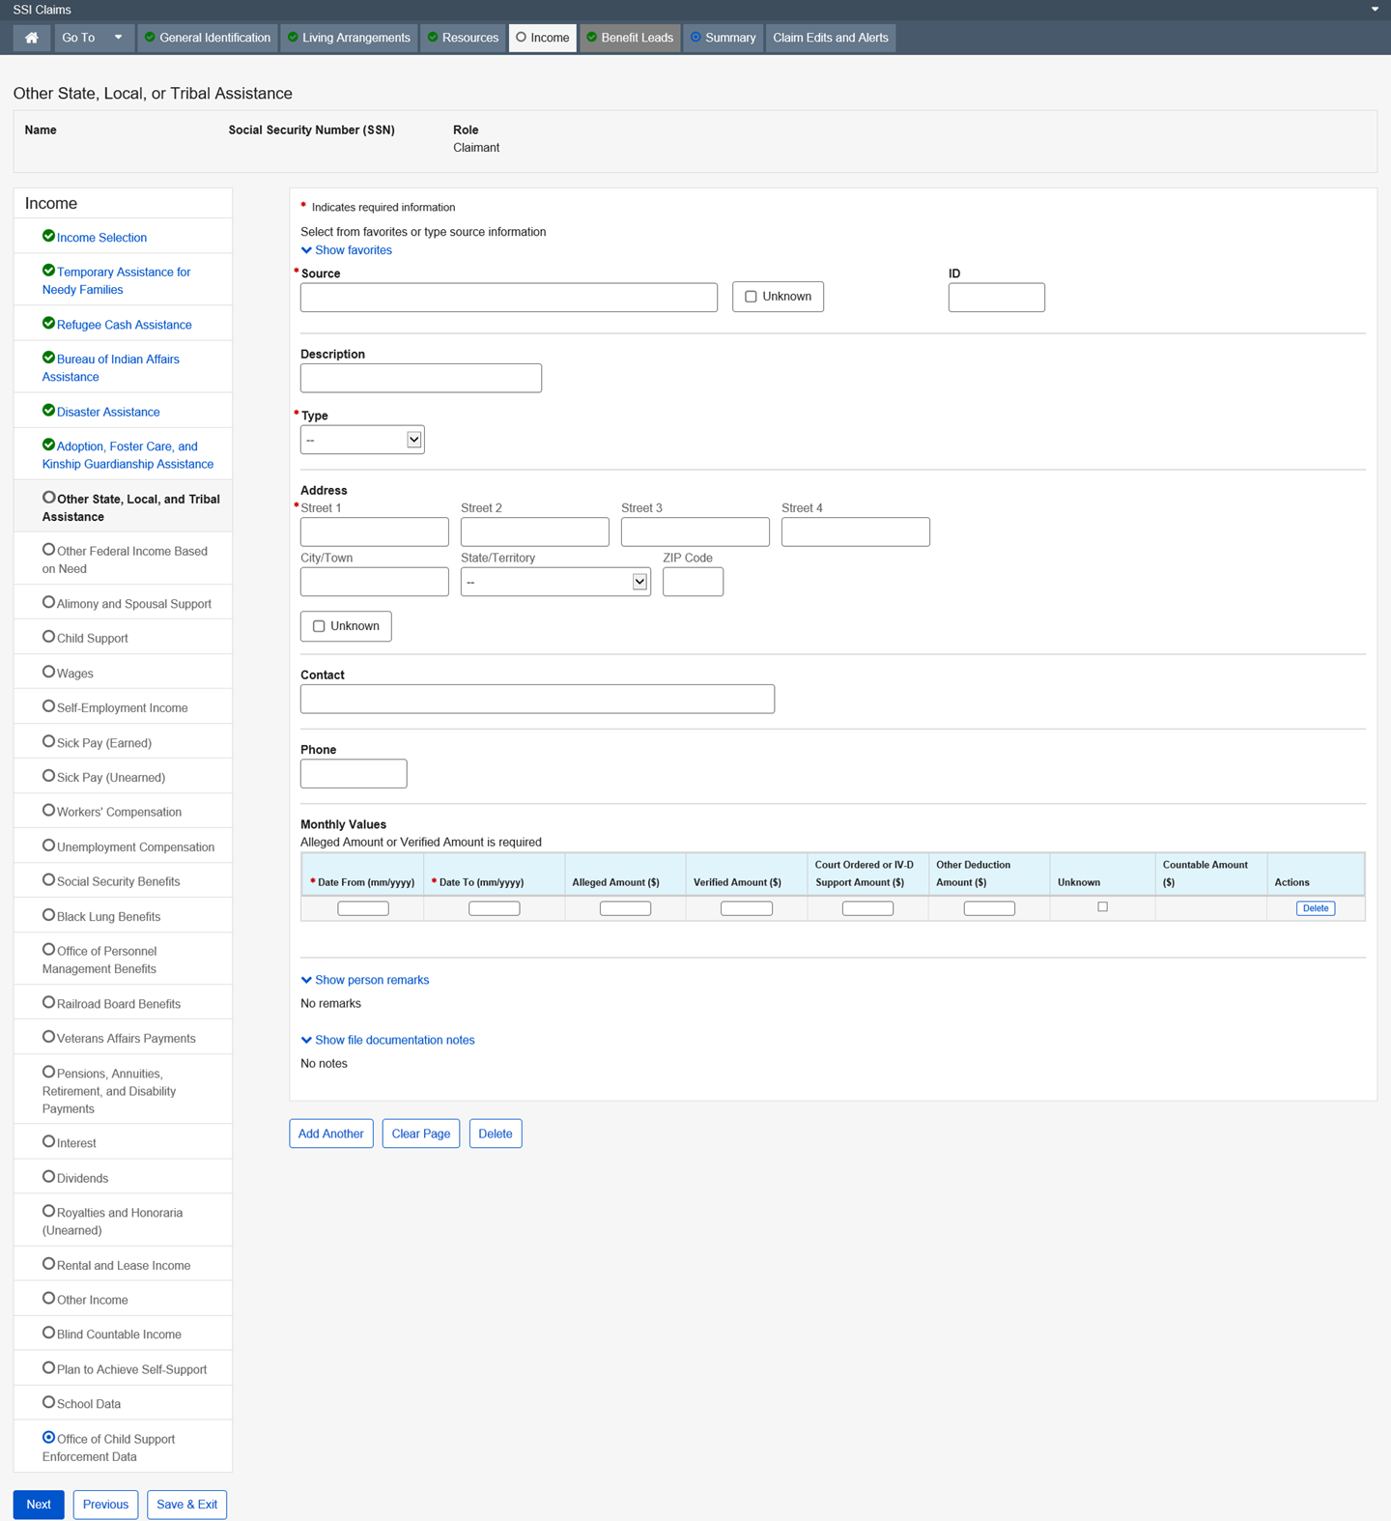Click the status circle icon beside Wages
Image resolution: width=1391 pixels, height=1521 pixels.
[x=48, y=672]
